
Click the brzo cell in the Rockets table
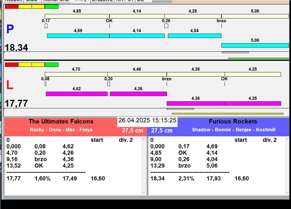click(185, 166)
